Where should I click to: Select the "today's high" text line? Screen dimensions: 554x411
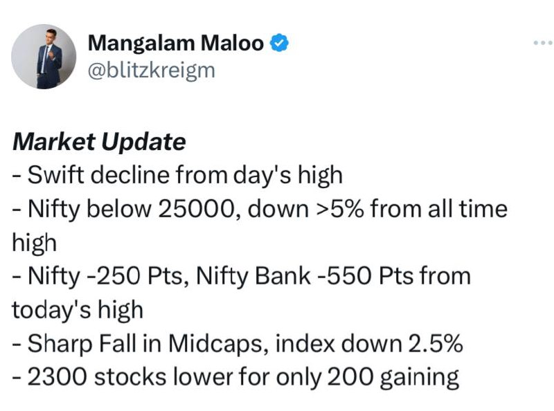pos(78,310)
